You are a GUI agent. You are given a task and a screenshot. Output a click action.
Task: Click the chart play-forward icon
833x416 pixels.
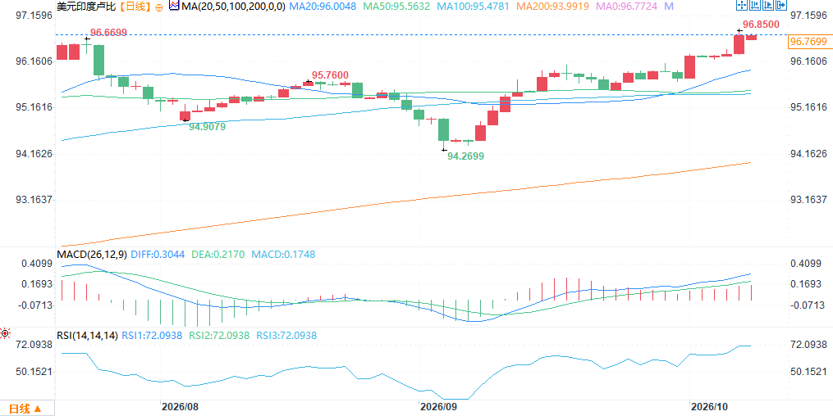pos(768,5)
